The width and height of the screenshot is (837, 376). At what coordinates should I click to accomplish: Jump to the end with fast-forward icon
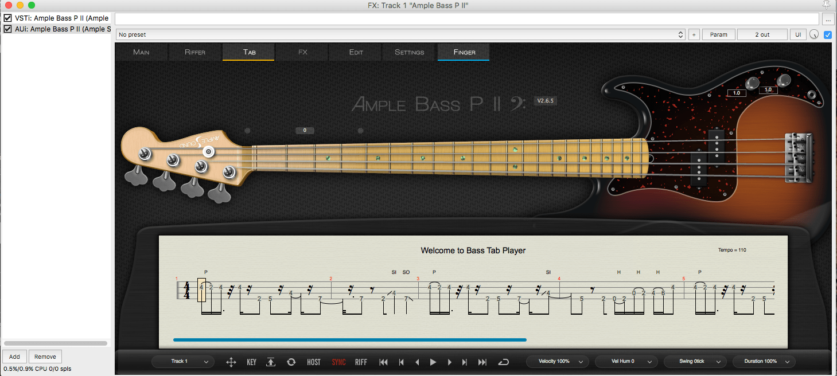pyautogui.click(x=482, y=362)
